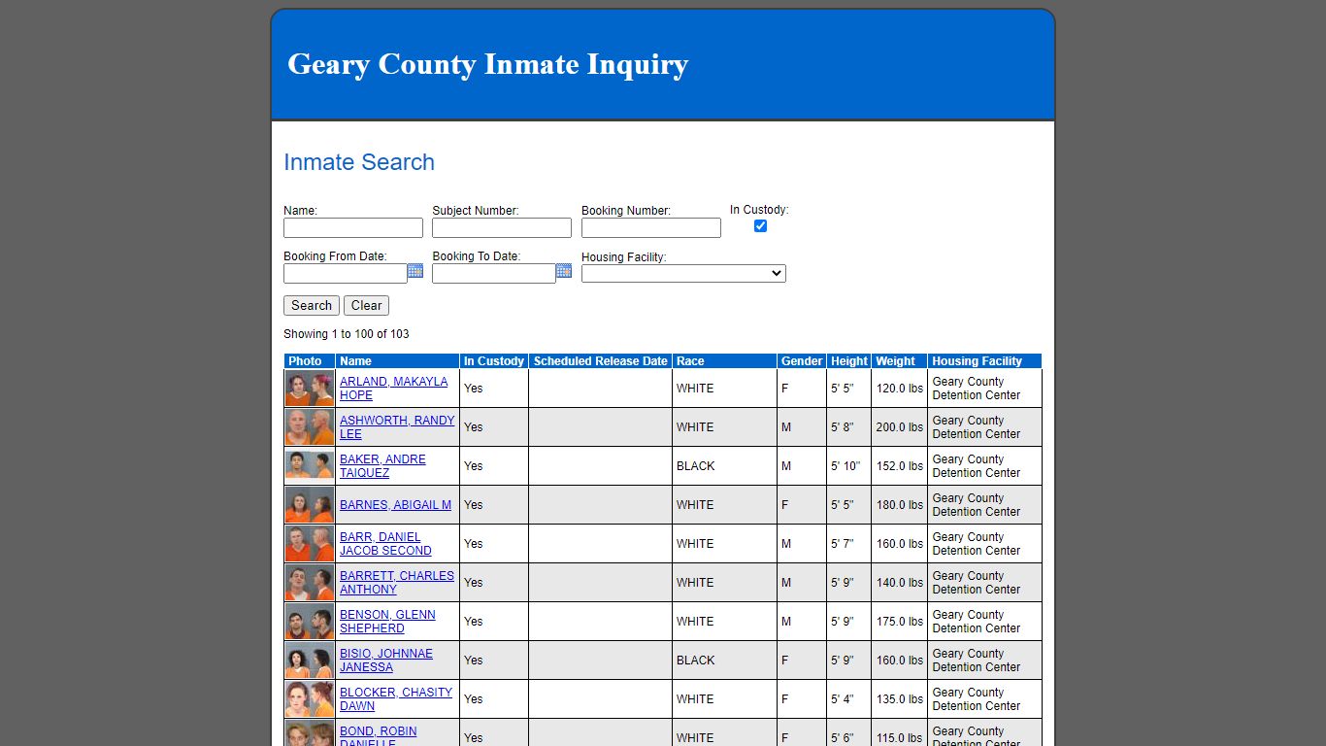Click mugshot photo of Chasity Blocker
1326x746 pixels.
click(x=310, y=699)
